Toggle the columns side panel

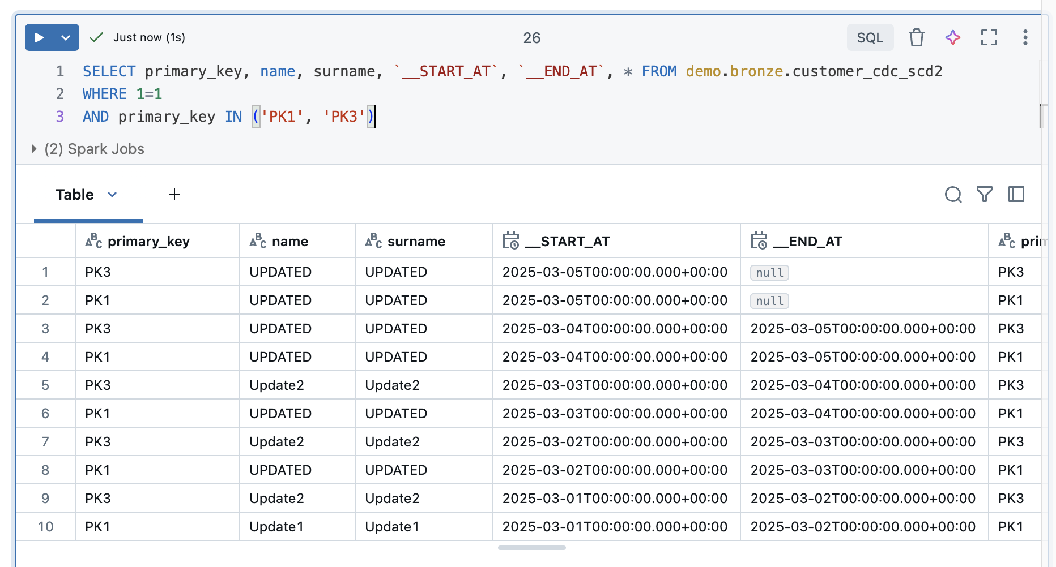click(x=1016, y=195)
